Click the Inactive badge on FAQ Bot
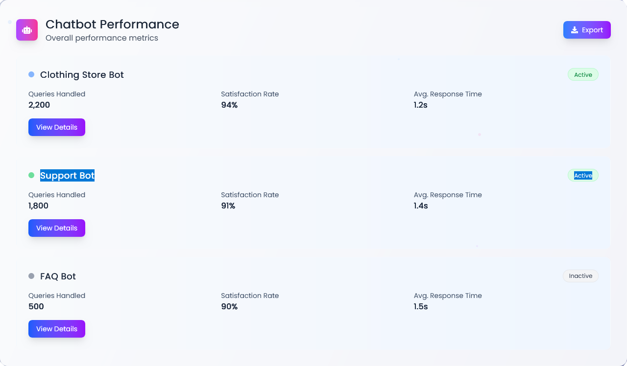The width and height of the screenshot is (627, 366). (x=580, y=276)
